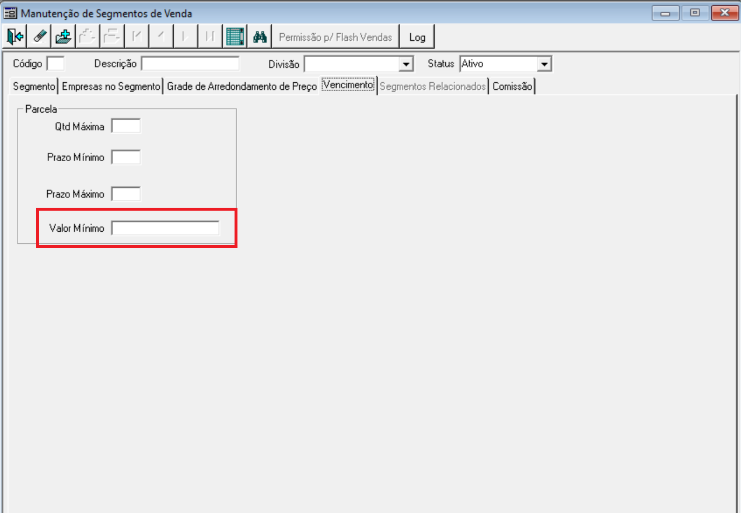Viewport: 741px width, 513px height.
Task: Minimize the Manutenção de Segmentos window
Action: tap(665, 12)
